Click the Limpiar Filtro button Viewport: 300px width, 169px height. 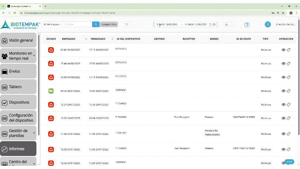tap(109, 24)
